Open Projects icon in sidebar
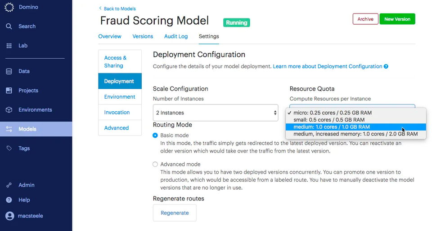Viewport: 432px width, 231px height. 9,91
